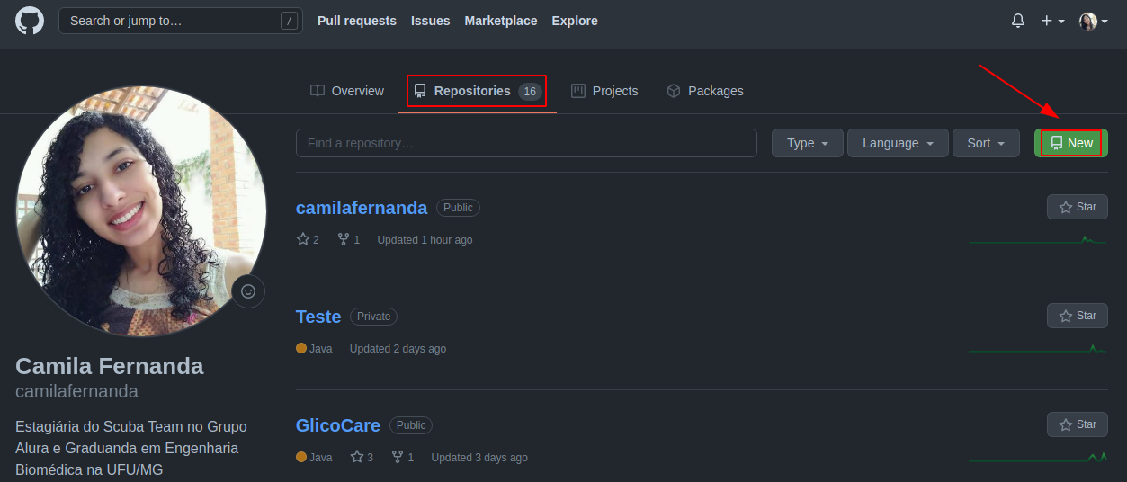The height and width of the screenshot is (482, 1127).
Task: Open the Teste repository link
Action: point(318,317)
